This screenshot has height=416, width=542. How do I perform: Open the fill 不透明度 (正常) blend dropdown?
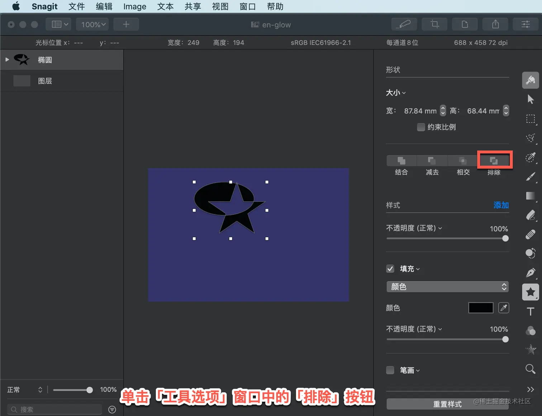point(414,329)
